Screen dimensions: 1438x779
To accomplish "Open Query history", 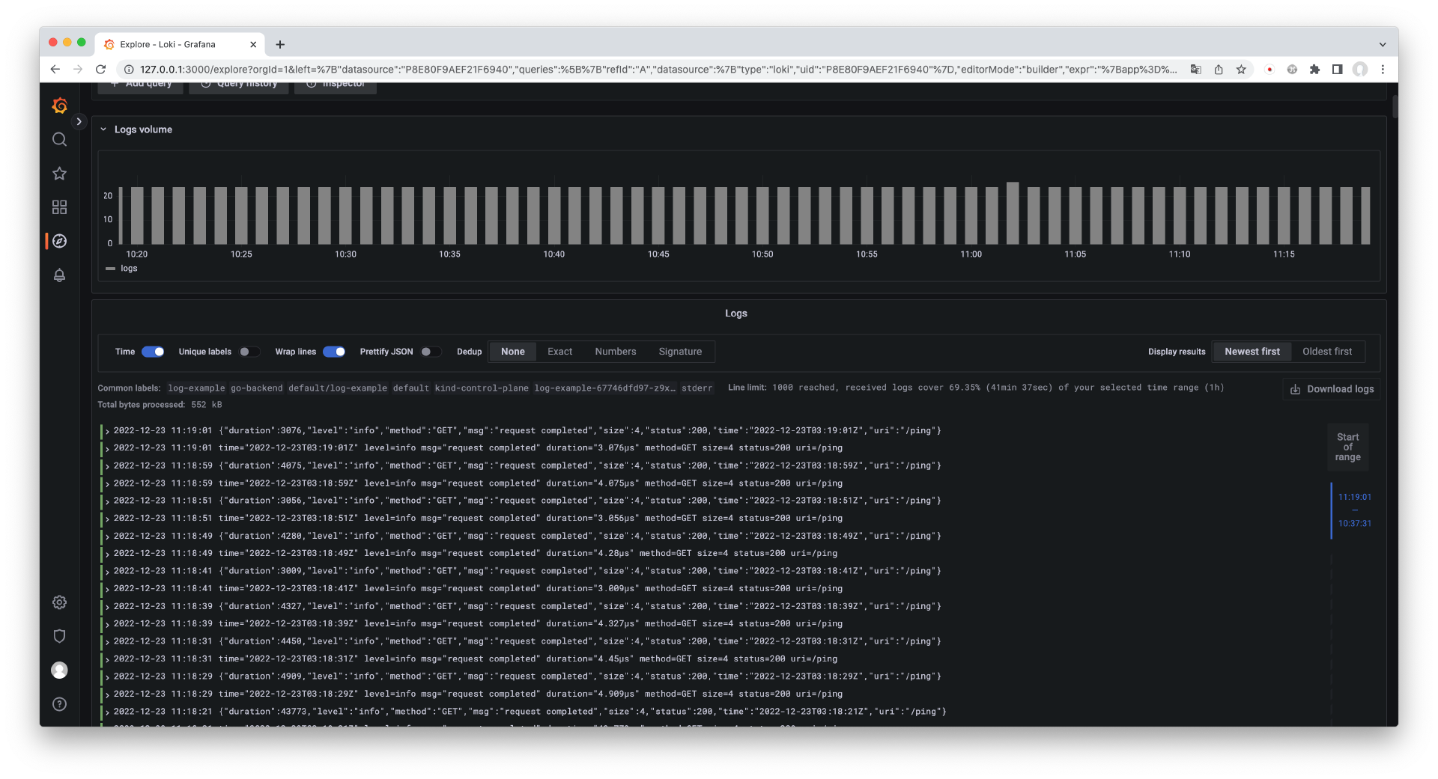I will (x=239, y=85).
